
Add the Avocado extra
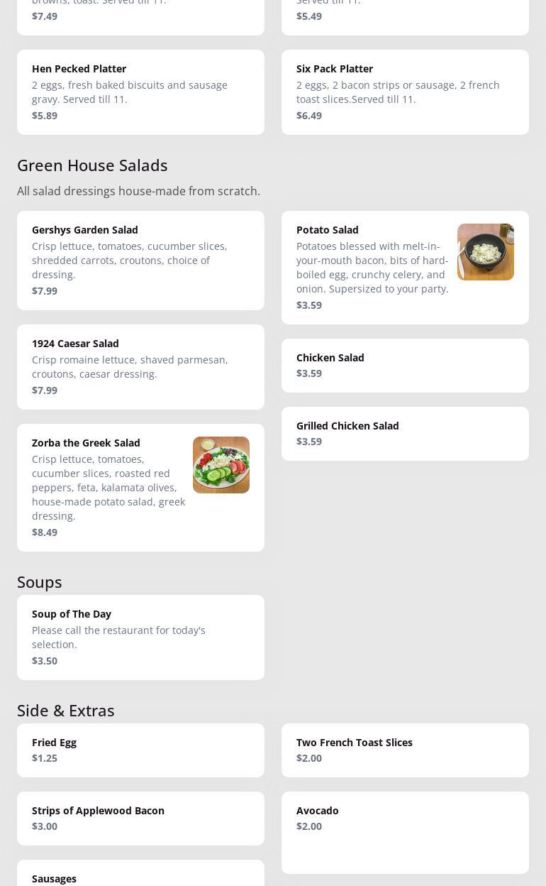(x=405, y=832)
